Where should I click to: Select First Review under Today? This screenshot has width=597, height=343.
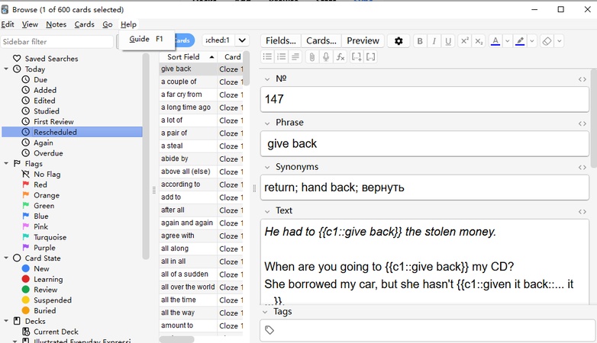click(x=53, y=122)
